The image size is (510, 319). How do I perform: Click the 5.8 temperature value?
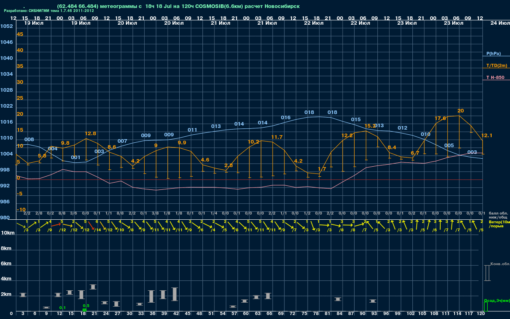point(42,156)
